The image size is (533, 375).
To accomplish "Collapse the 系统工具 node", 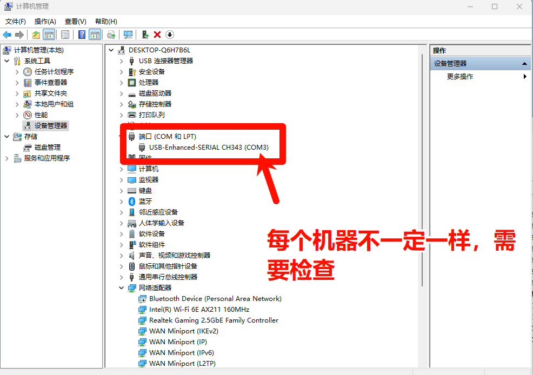I will (7, 61).
